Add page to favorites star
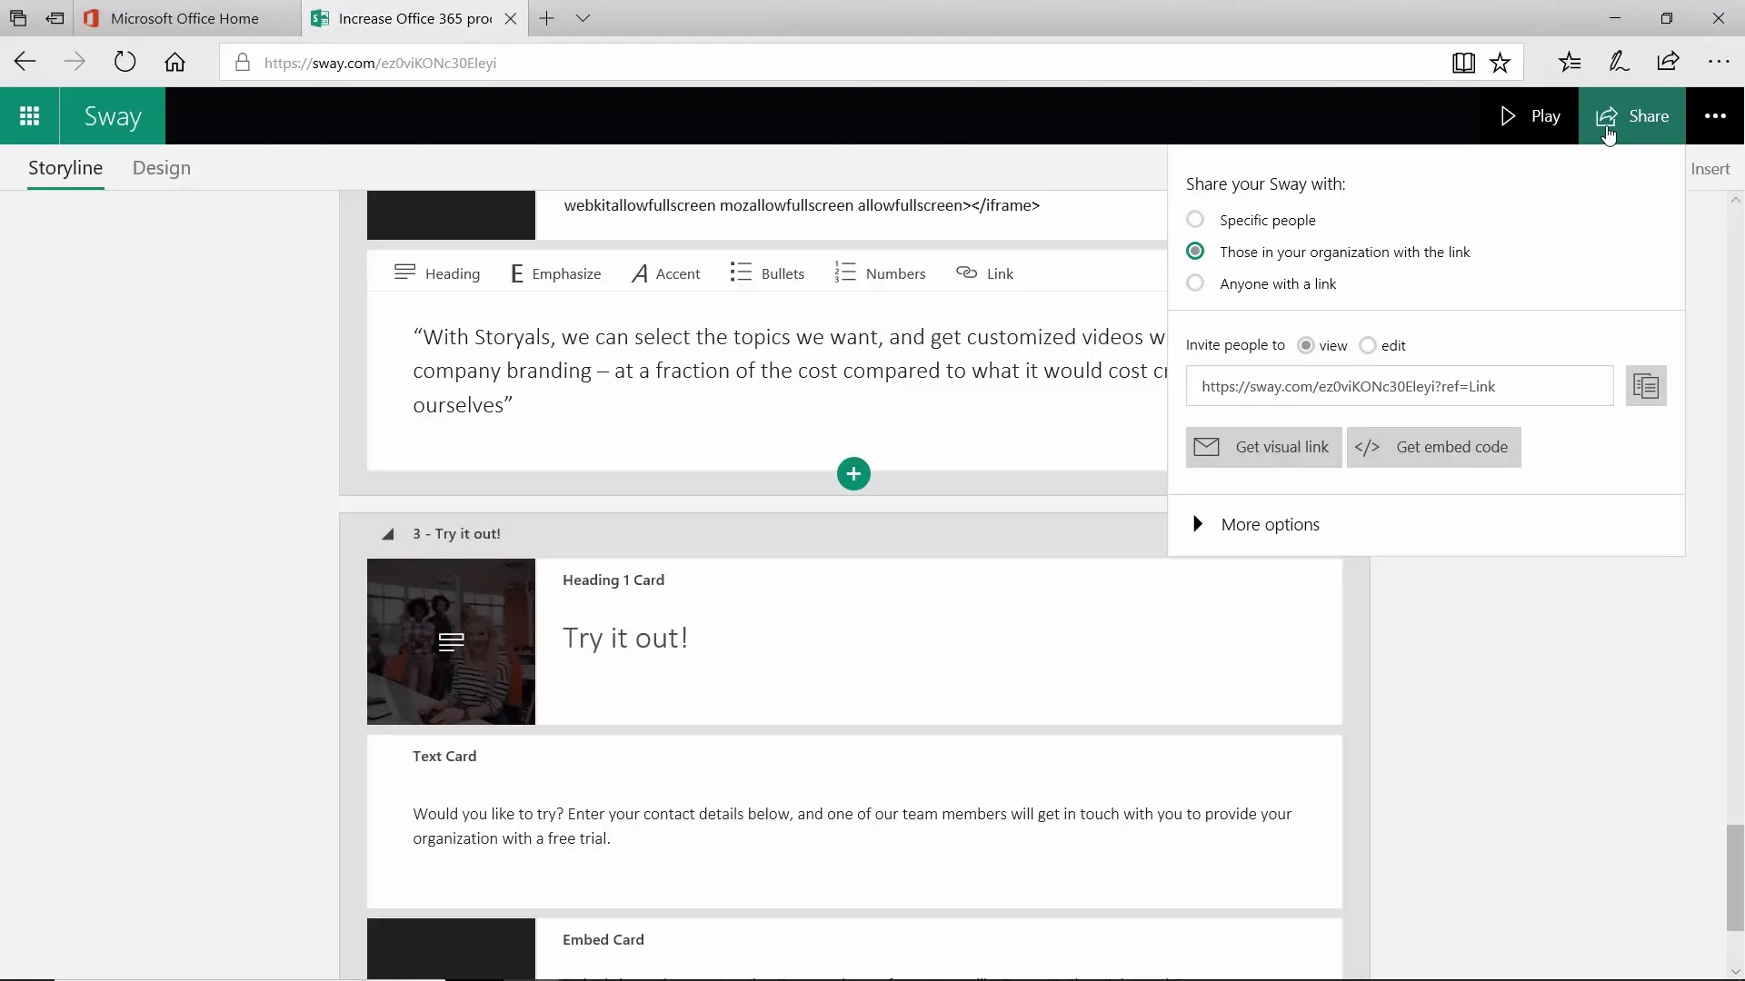This screenshot has width=1745, height=981. (1501, 62)
